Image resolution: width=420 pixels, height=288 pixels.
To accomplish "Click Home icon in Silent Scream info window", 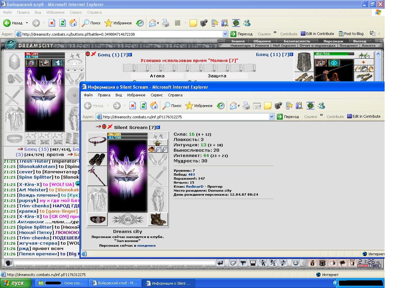I will tap(154, 106).
